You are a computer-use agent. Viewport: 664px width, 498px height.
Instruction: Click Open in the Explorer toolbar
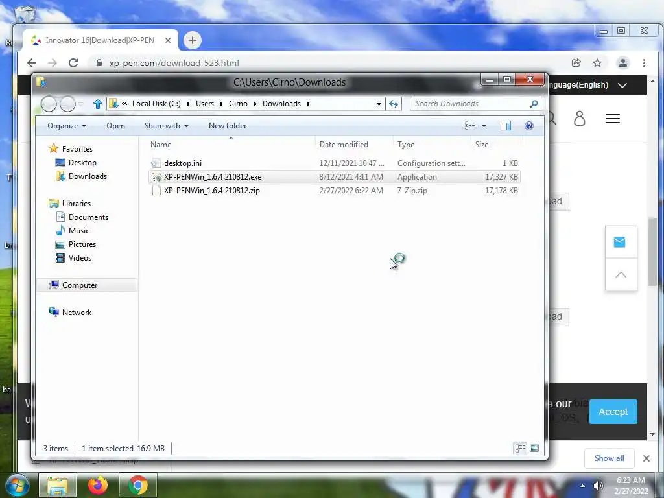(115, 126)
